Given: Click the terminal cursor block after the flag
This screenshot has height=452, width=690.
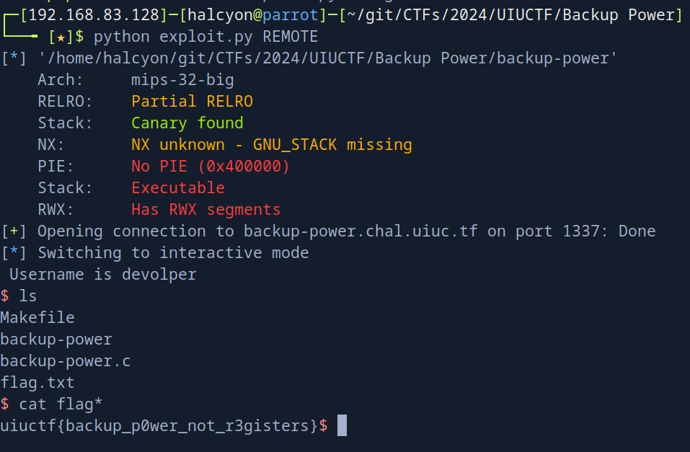Looking at the screenshot, I should (x=342, y=425).
